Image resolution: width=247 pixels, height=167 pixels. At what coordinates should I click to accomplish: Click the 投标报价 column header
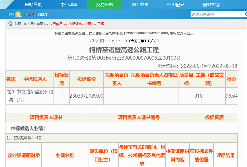click(86, 79)
